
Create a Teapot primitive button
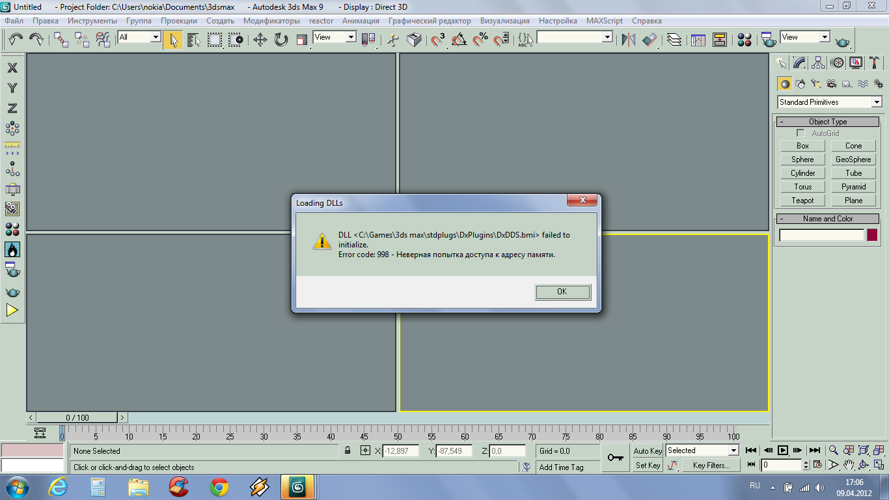click(x=802, y=201)
